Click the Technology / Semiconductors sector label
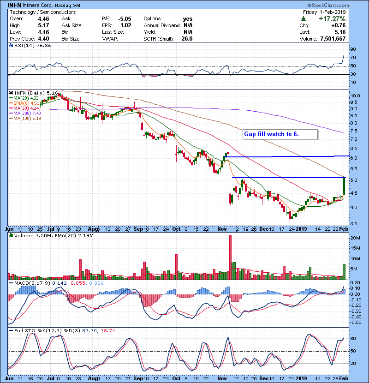Screen dimensions: 369x383 [x=43, y=12]
